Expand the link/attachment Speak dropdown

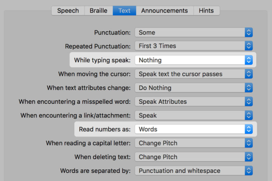pyautogui.click(x=194, y=116)
